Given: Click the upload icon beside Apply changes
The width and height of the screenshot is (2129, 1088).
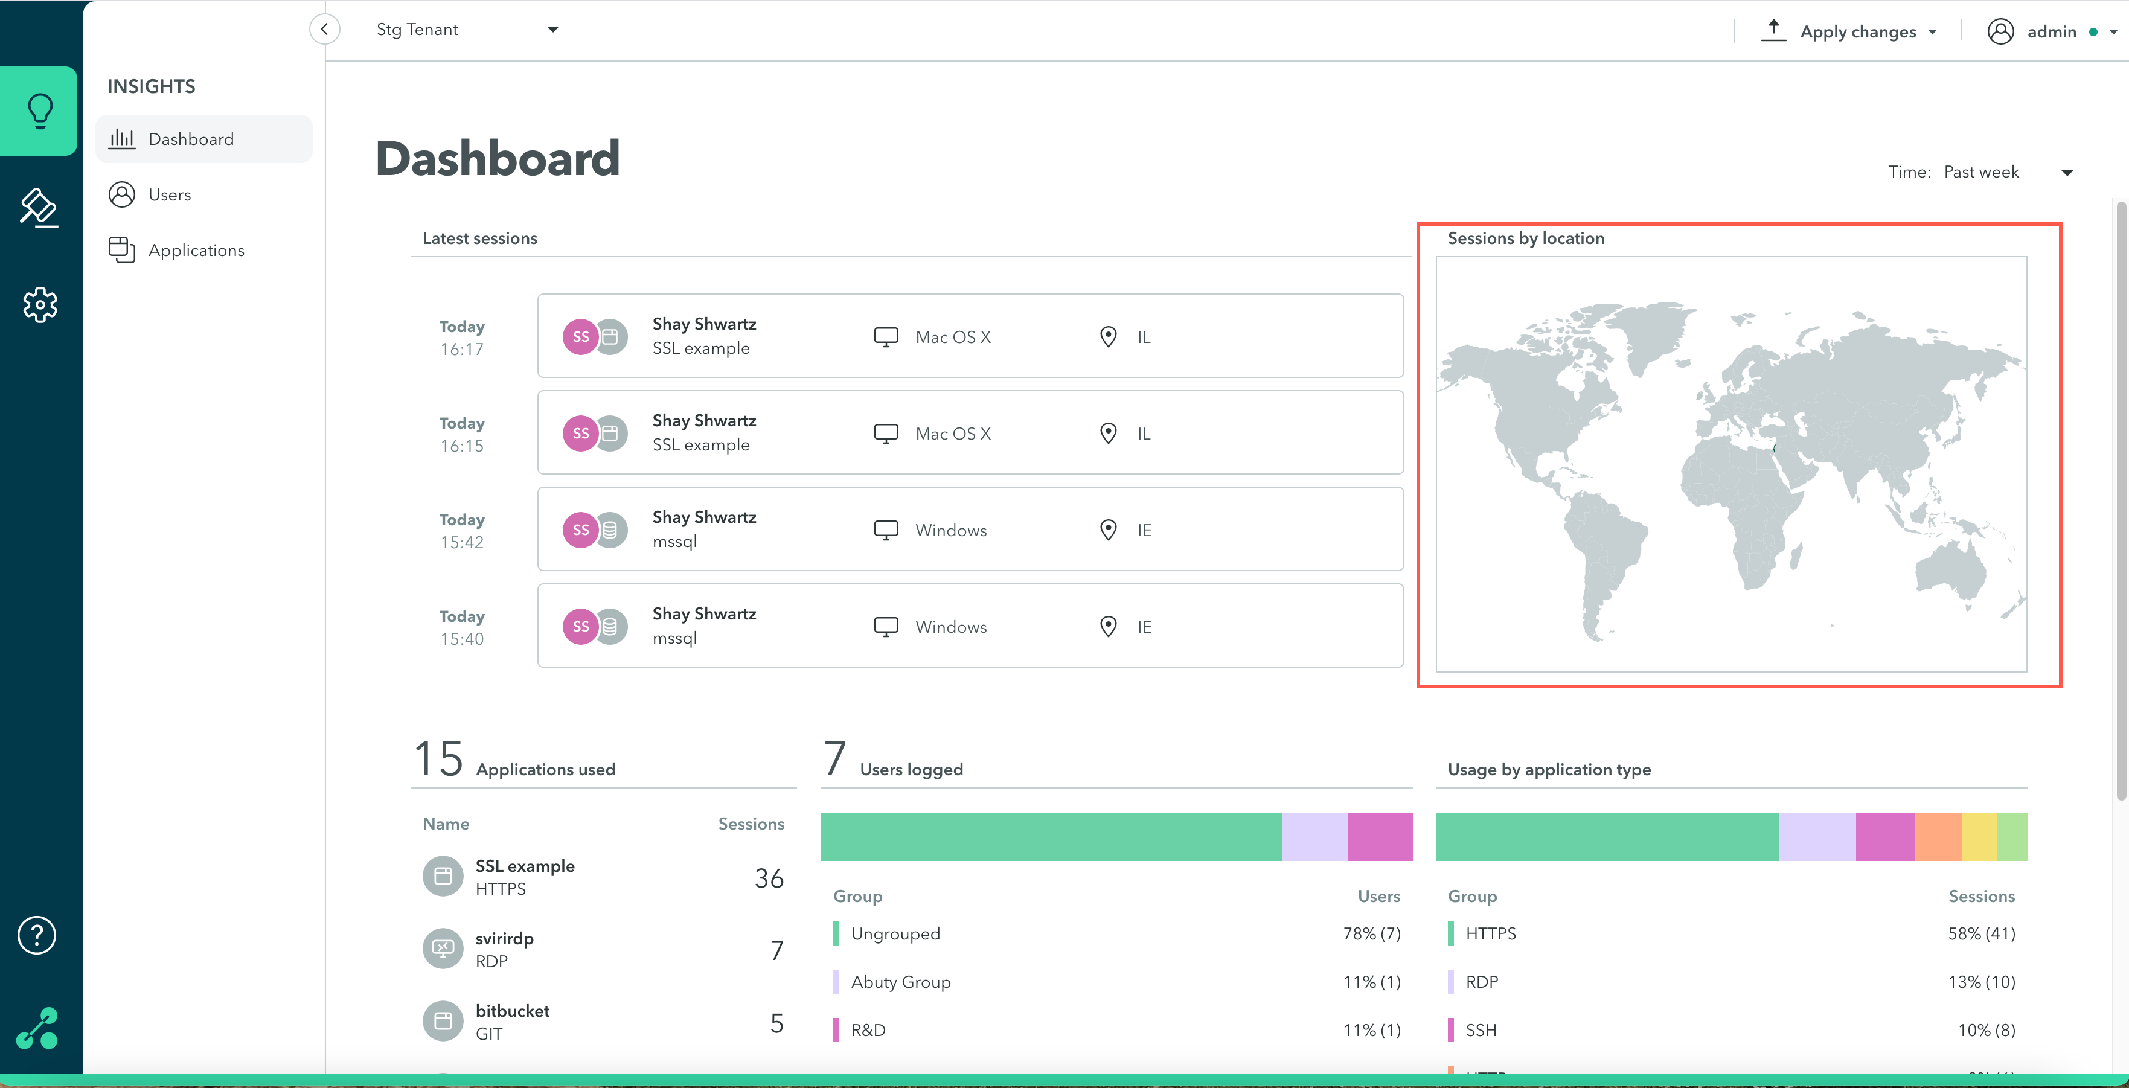Looking at the screenshot, I should 1773,30.
